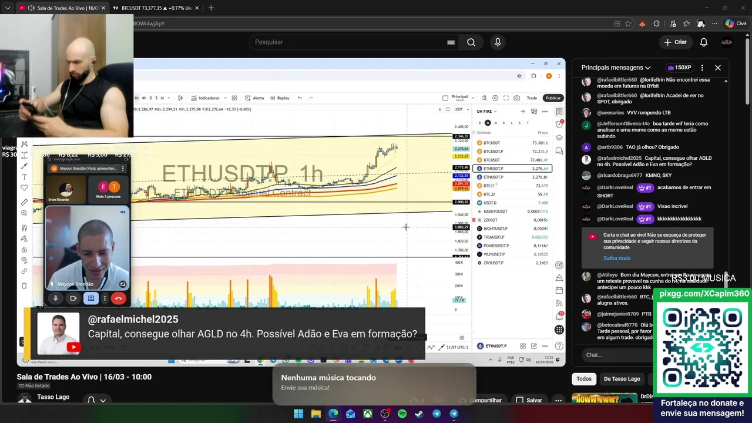
Task: Click the trash remove-drawings icon
Action: [24, 286]
